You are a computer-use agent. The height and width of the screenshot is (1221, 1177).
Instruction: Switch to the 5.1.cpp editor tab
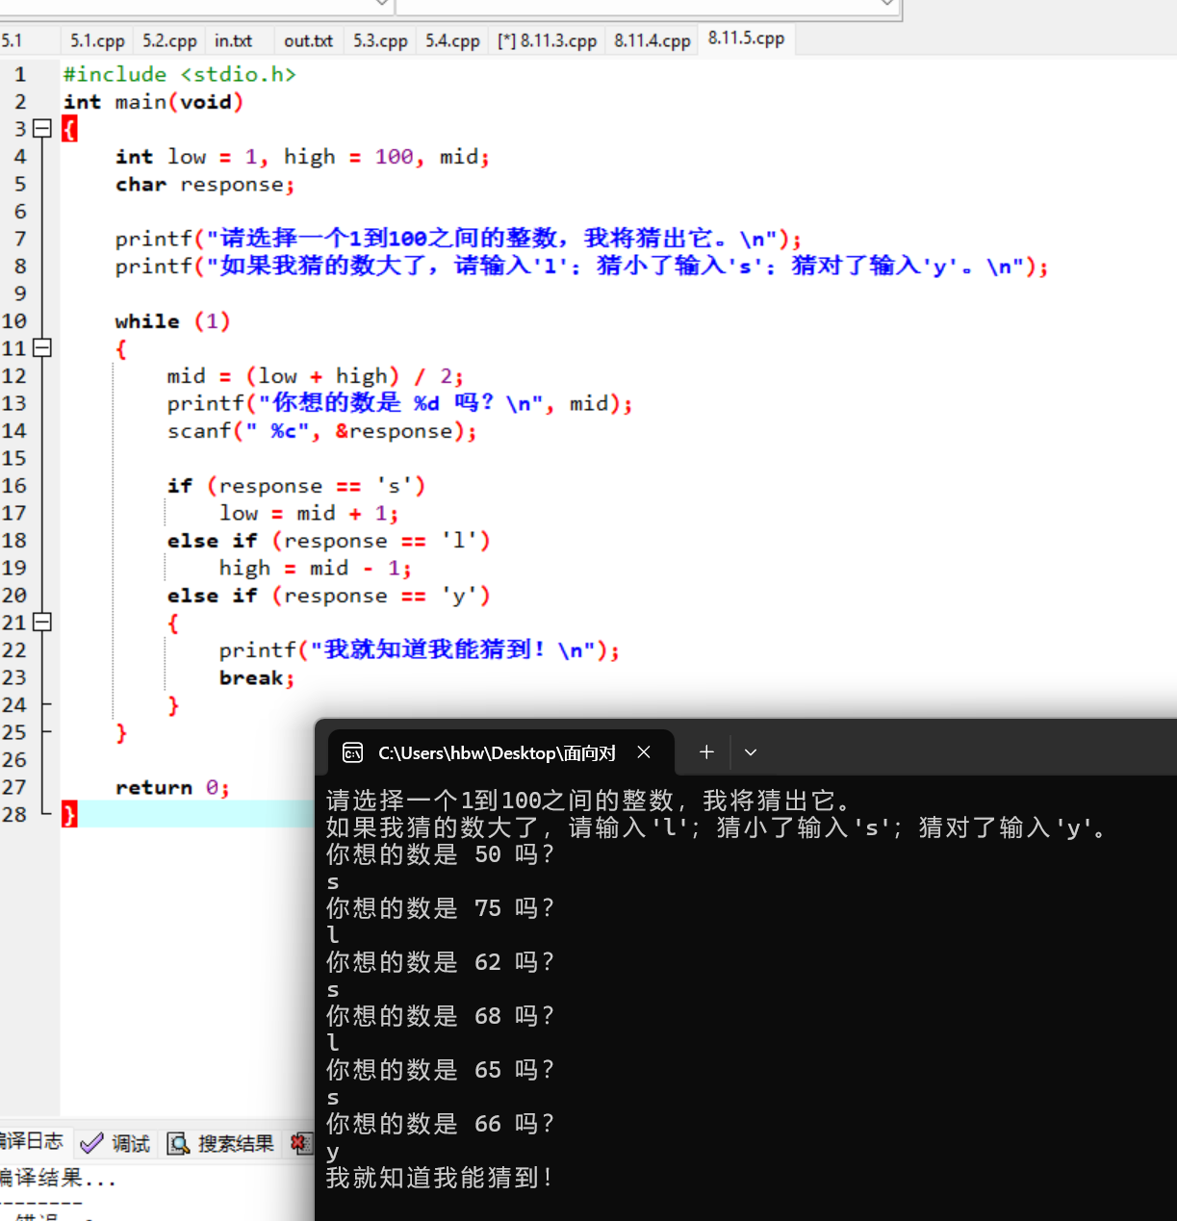[97, 40]
